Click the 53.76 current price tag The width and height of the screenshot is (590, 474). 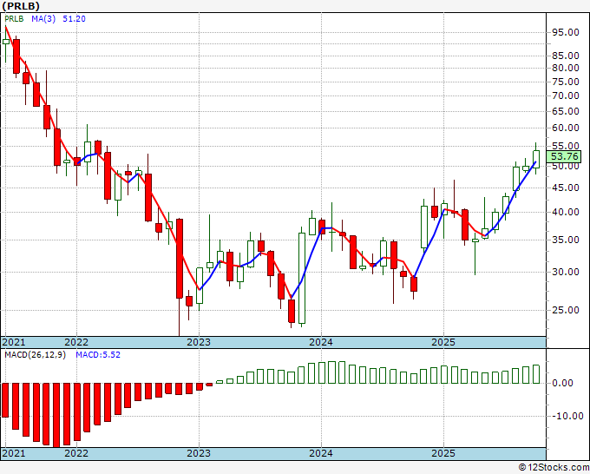(x=564, y=156)
